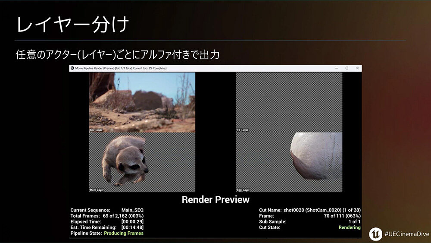Image resolution: width=431 pixels, height=243 pixels.
Task: Click the green Rendering cut state text
Action: point(350,227)
